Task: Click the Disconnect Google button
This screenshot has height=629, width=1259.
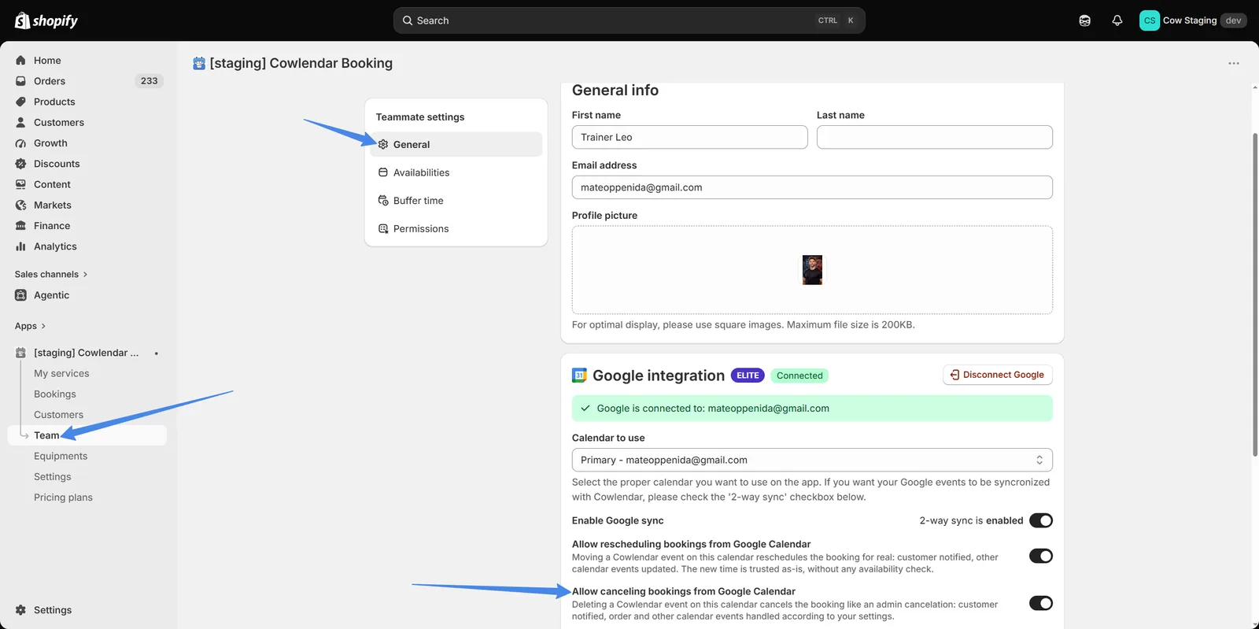Action: [998, 375]
